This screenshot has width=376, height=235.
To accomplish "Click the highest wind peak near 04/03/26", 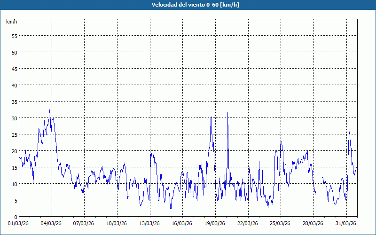I will click(49, 110).
